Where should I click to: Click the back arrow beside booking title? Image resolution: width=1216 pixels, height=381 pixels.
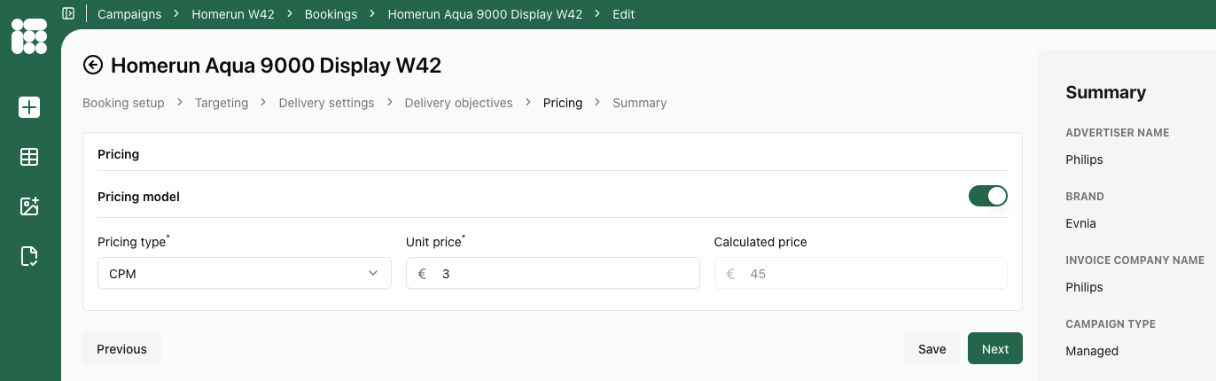[x=92, y=65]
